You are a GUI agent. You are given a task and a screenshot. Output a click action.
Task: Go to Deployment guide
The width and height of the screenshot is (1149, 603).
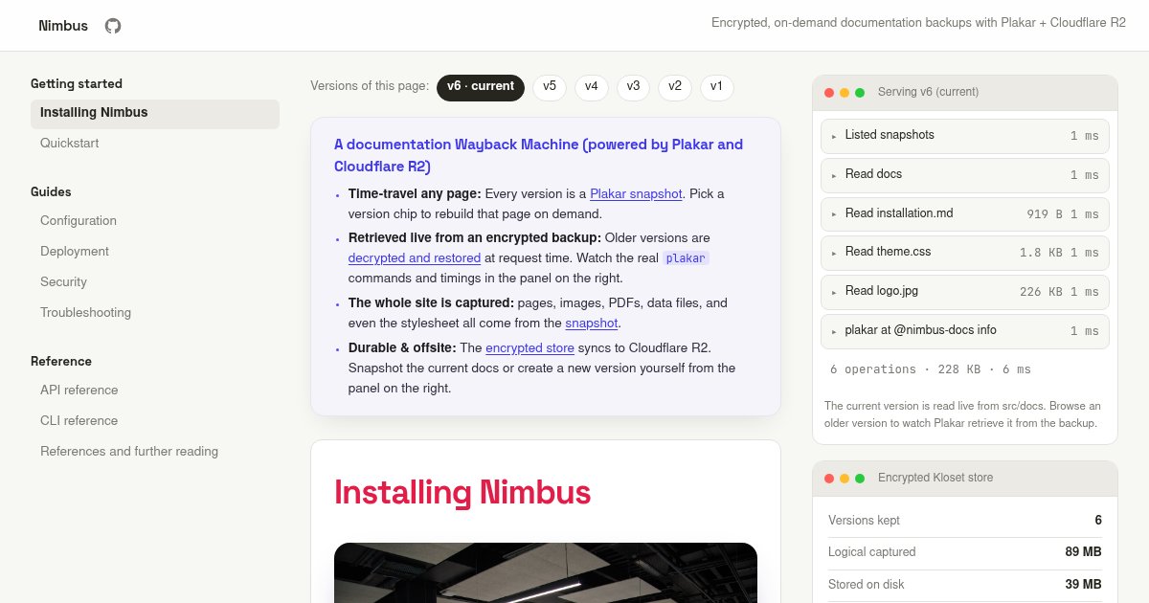coord(155,252)
